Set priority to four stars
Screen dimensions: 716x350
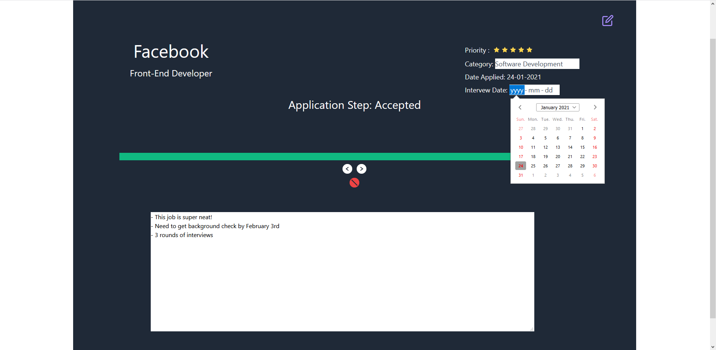521,50
